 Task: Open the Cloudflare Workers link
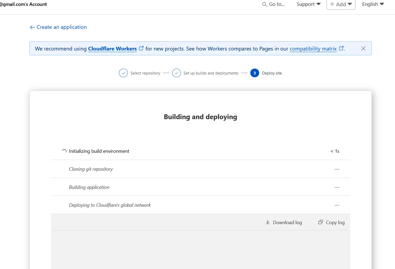pyautogui.click(x=112, y=49)
